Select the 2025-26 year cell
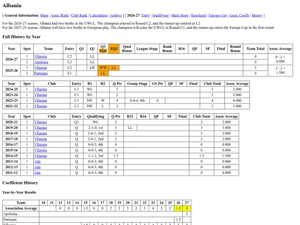Screen dimensions: 300x225 point(12,71)
